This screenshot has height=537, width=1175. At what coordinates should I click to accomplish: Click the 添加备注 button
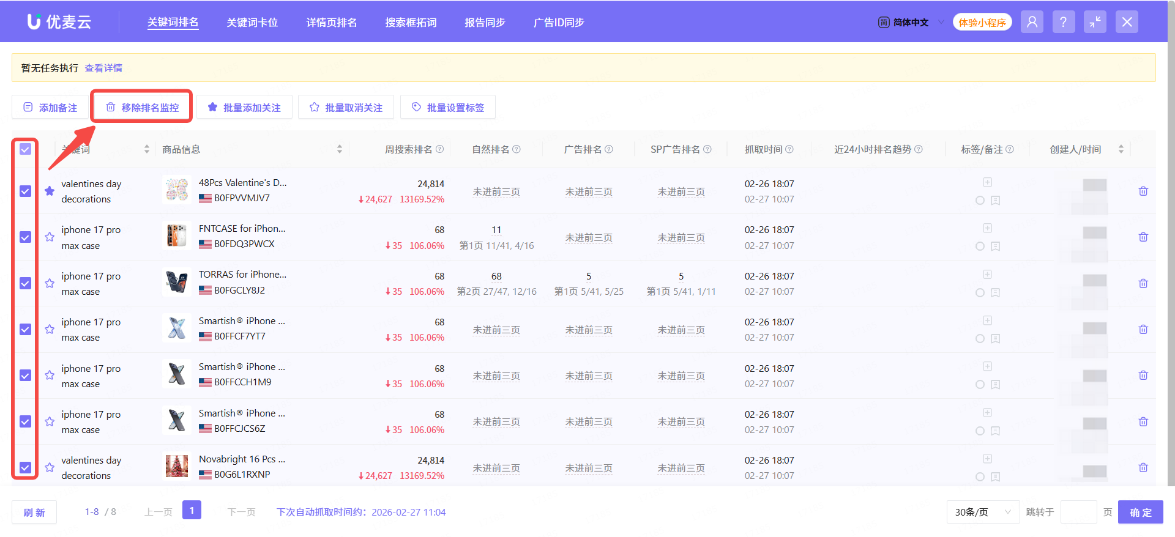coord(50,107)
